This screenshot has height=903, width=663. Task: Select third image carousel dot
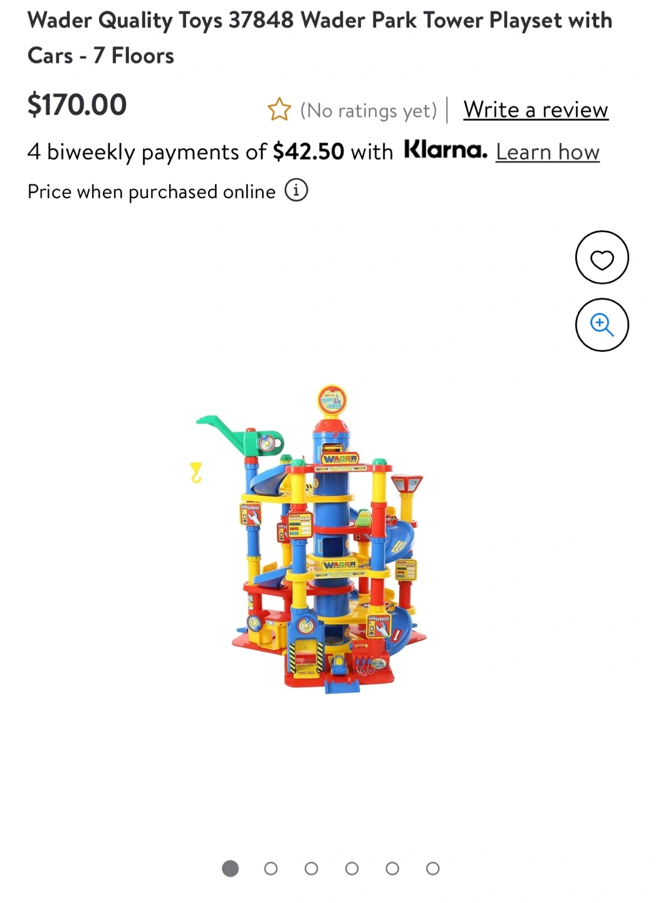pos(311,869)
